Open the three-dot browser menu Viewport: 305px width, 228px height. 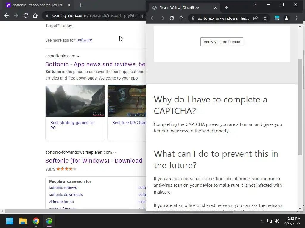click(296, 18)
